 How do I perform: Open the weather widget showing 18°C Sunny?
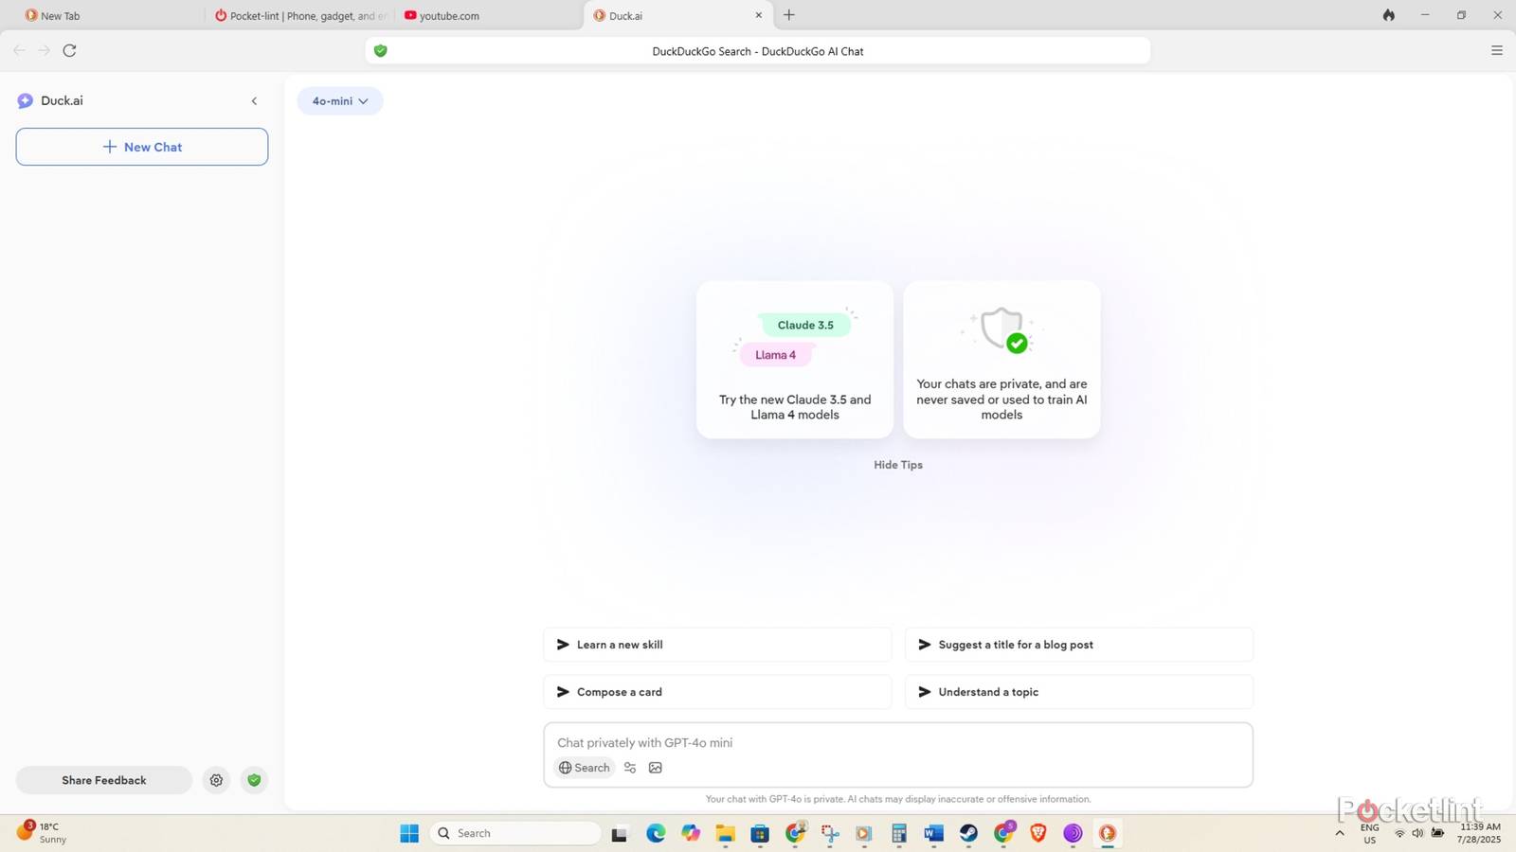[43, 833]
